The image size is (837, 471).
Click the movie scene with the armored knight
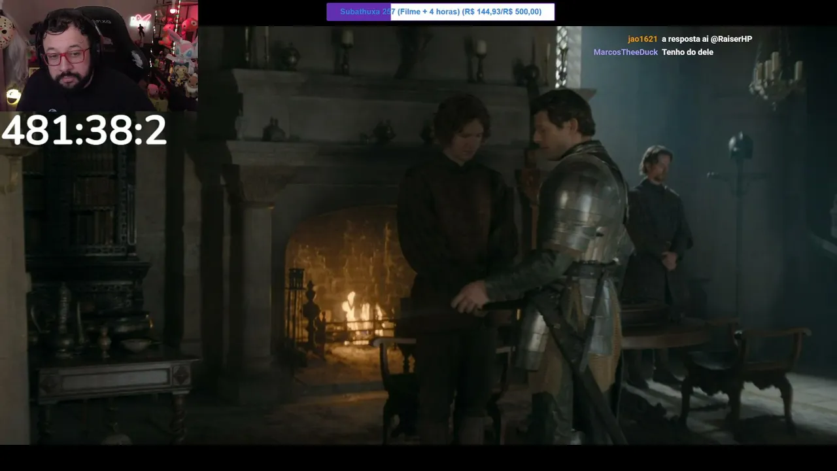tap(418, 235)
